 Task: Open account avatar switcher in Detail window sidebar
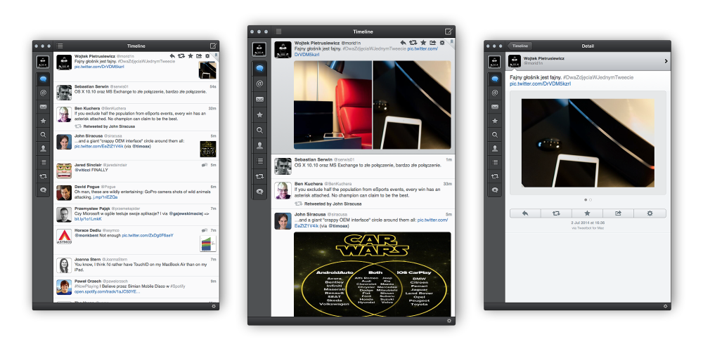pyautogui.click(x=494, y=62)
